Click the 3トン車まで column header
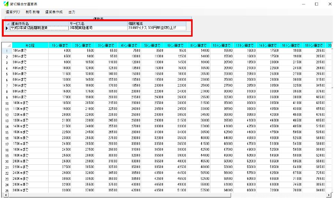Viewport: 334px width, 198px height. [106, 45]
